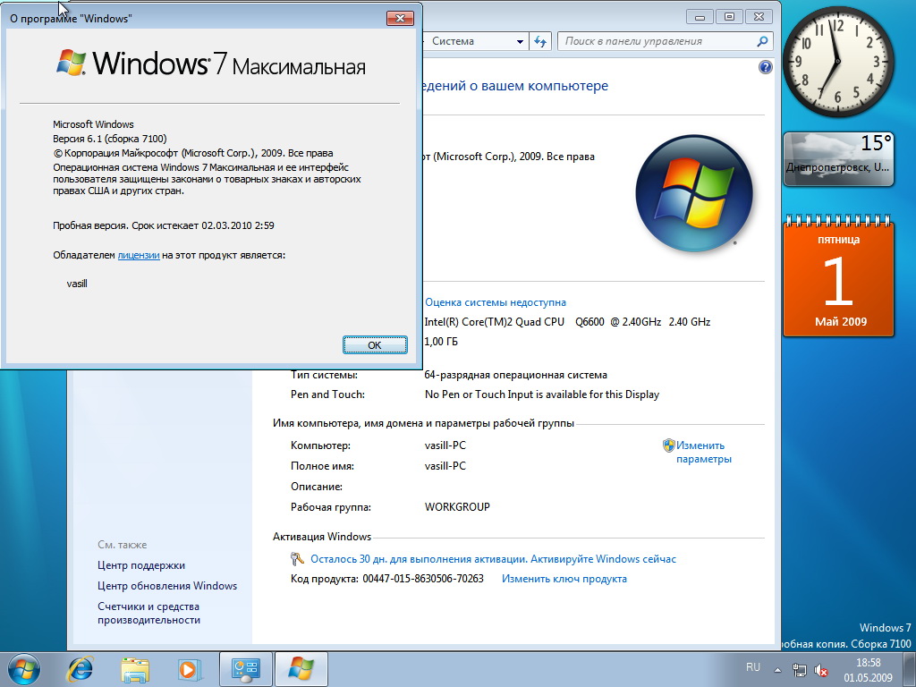Launch Internet Explorer from taskbar
Screen dimensions: 916x687
click(80, 669)
